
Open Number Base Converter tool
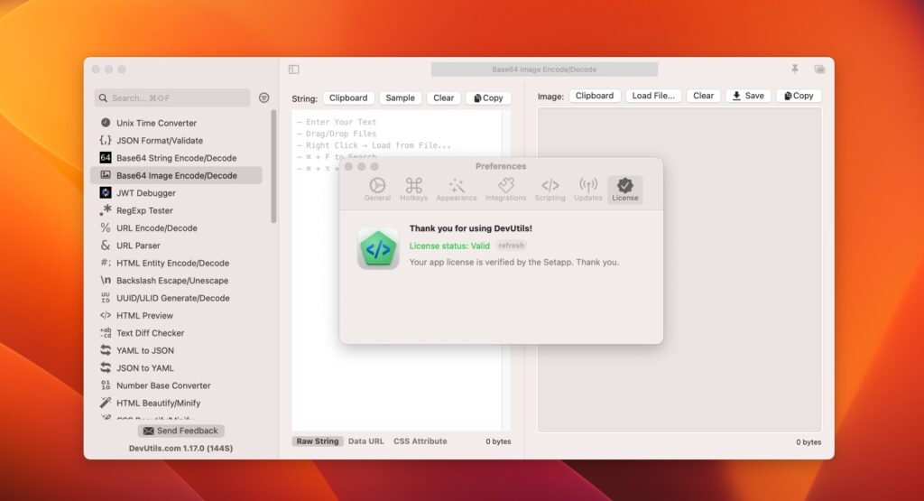pos(177,385)
